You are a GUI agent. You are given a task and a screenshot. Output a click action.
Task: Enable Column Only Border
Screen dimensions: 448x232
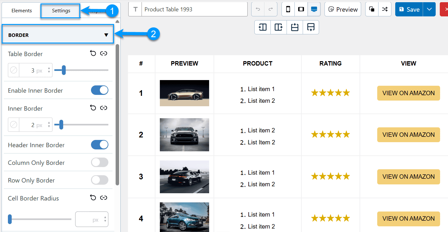click(x=100, y=163)
